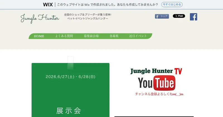This screenshot has width=223, height=117.
Task: Click the X Post button
Action: pos(179,16)
